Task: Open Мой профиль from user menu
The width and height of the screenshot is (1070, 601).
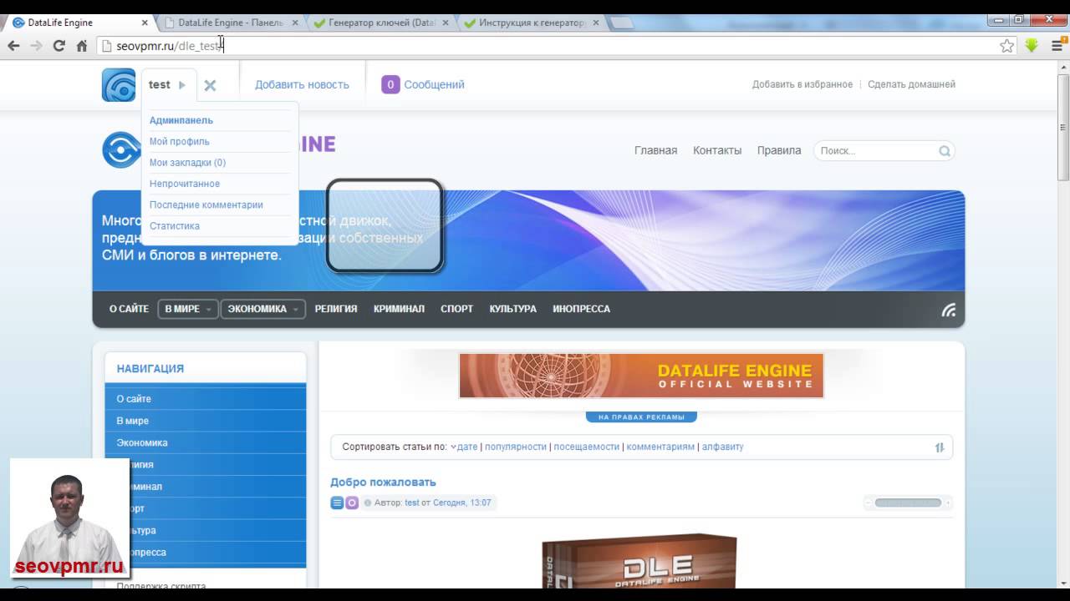Action: click(x=180, y=142)
